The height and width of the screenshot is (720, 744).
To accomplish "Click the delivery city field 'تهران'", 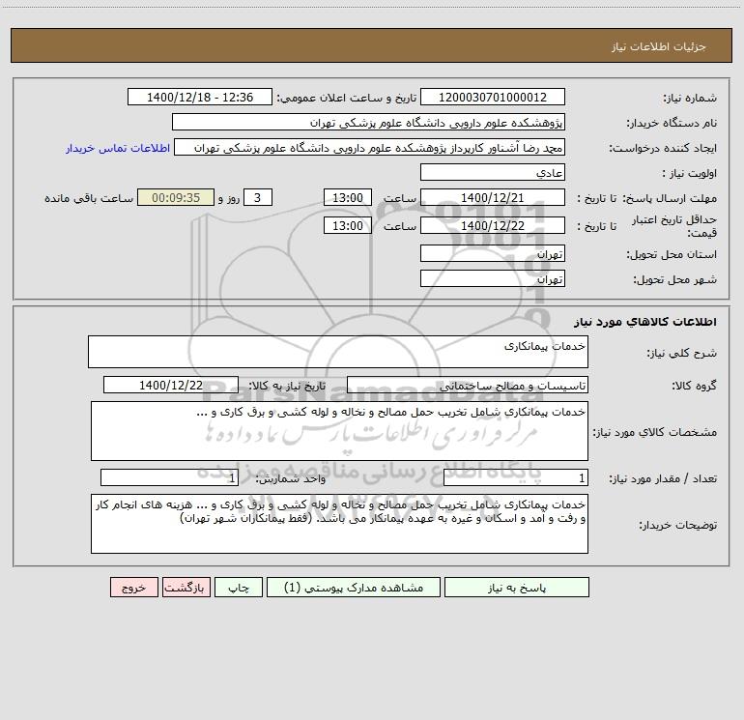I will (x=493, y=278).
